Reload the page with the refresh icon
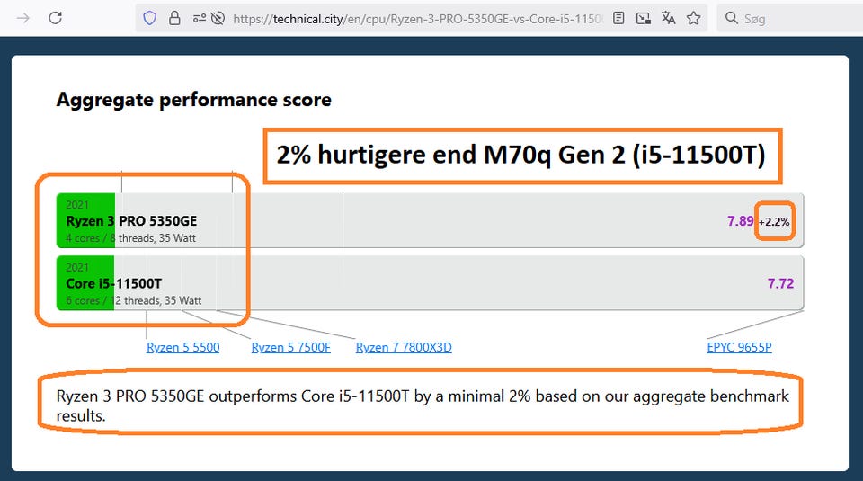 click(x=55, y=18)
